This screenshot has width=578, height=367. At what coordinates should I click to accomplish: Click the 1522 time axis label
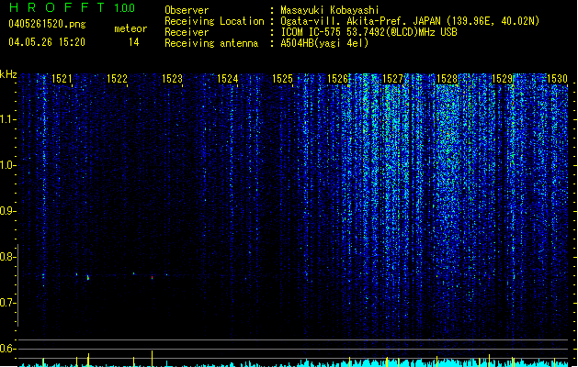(x=117, y=79)
